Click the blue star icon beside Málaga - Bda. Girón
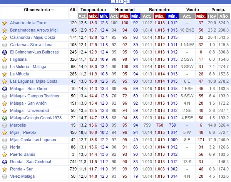Viewport: 231px width, 182px height. click(5, 89)
